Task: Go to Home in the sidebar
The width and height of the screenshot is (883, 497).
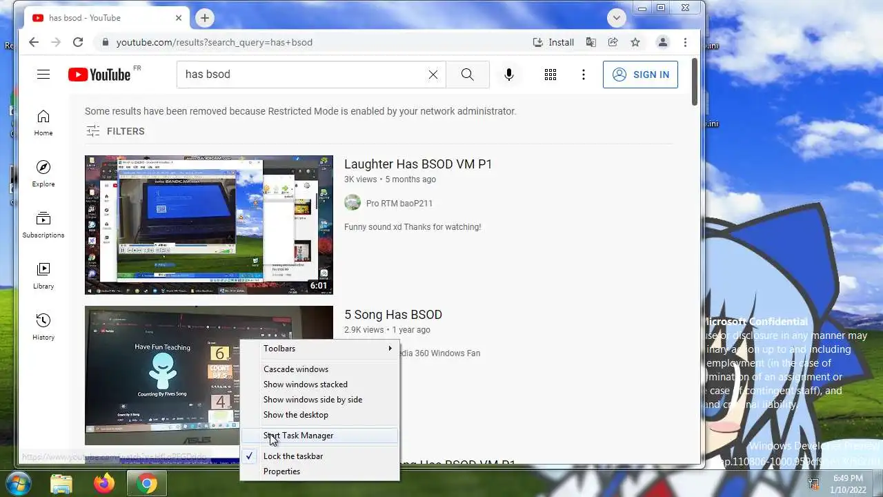Action: coord(43,122)
